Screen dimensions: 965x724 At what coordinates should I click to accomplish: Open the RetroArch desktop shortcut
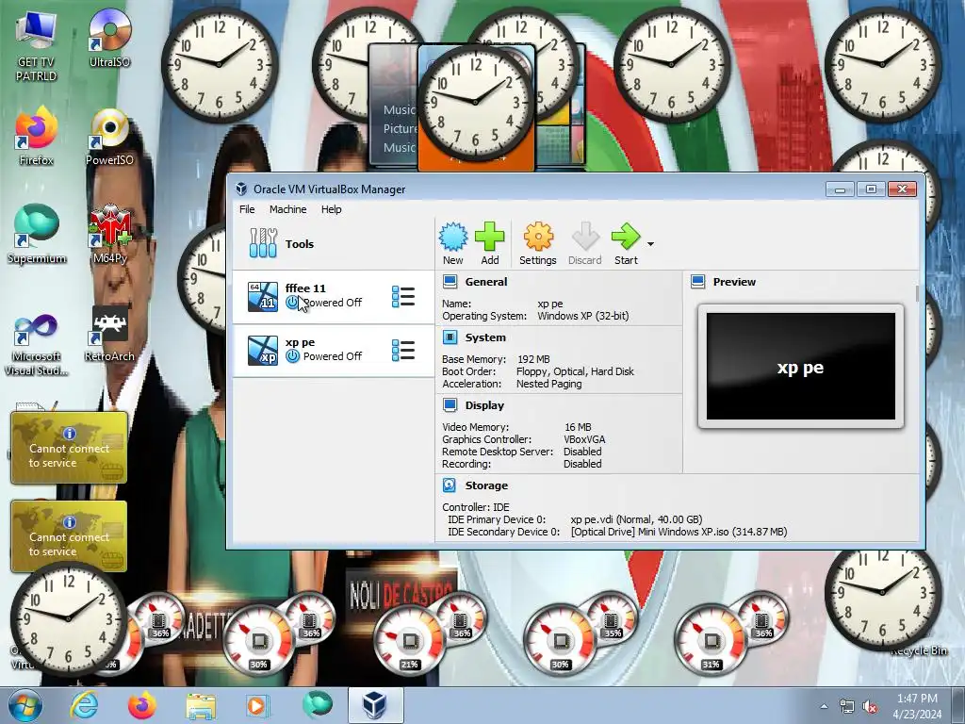(109, 334)
